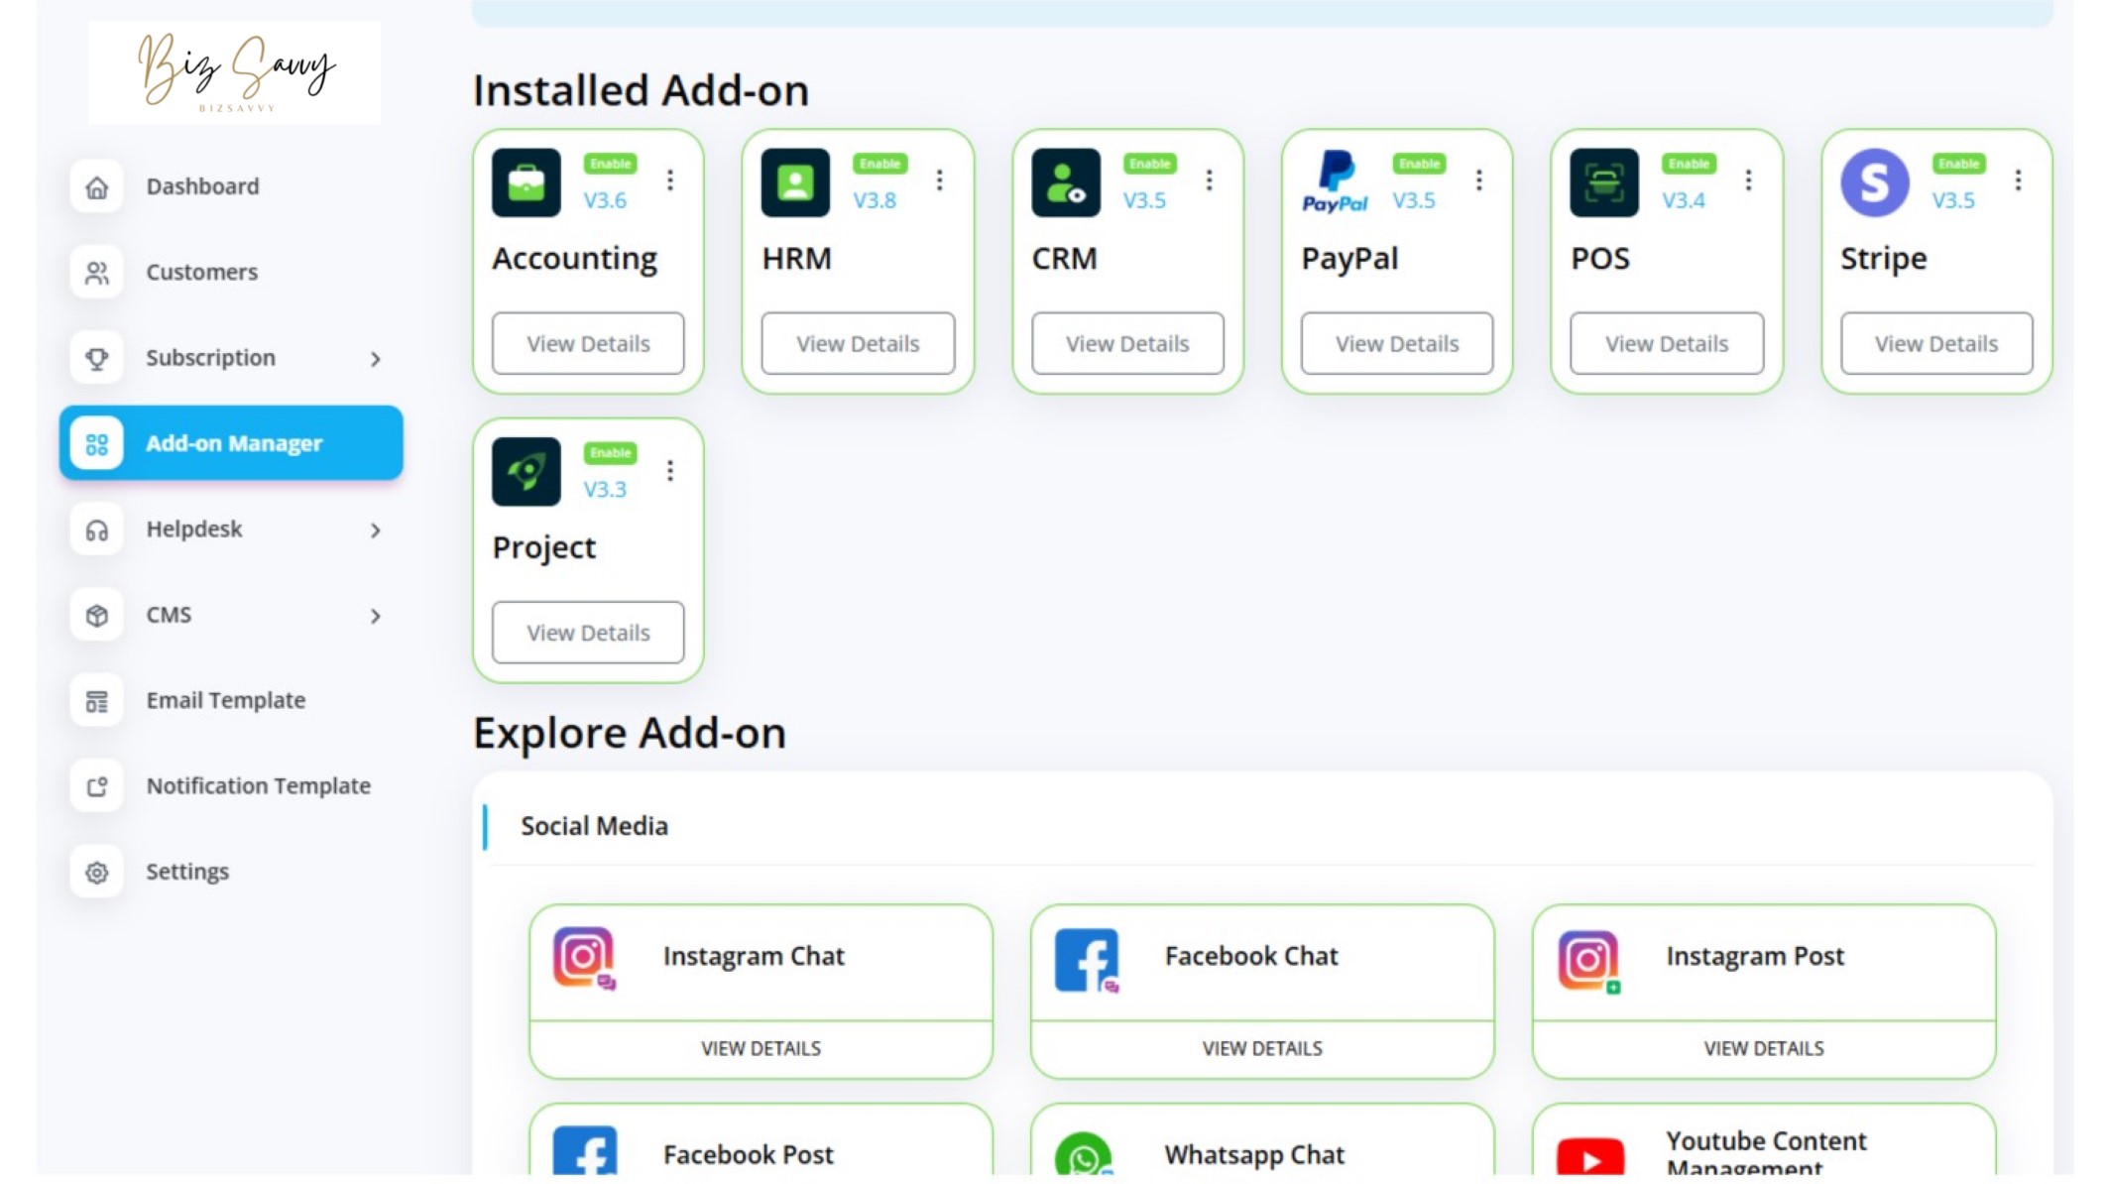This screenshot has width=2106, height=1184.
Task: Expand the Helpdesk menu chevron
Action: tap(376, 531)
